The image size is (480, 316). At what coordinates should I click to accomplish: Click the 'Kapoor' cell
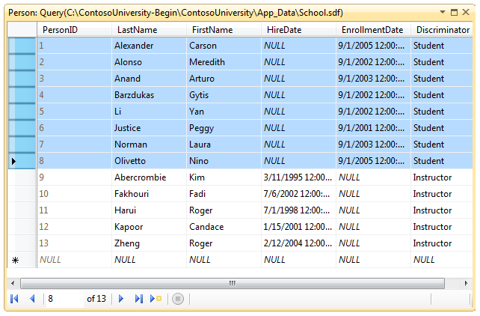pos(149,227)
